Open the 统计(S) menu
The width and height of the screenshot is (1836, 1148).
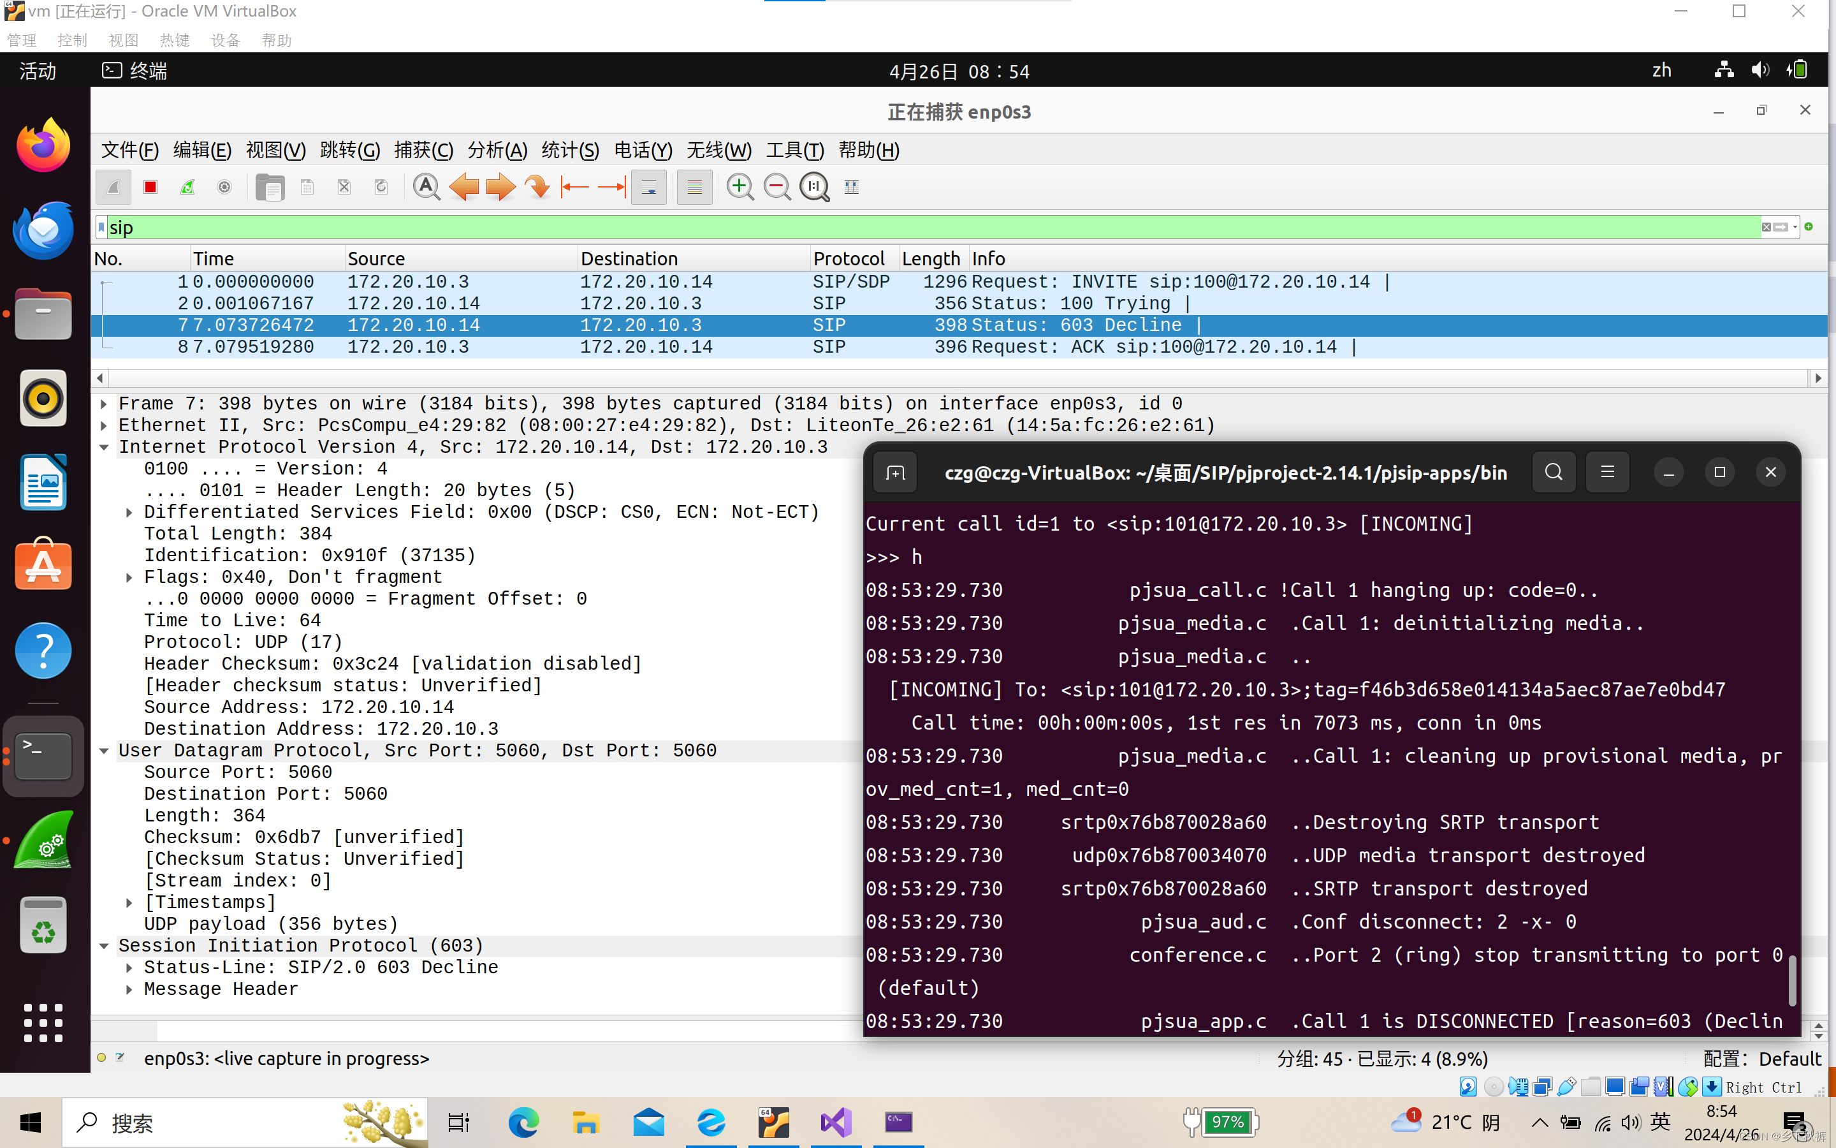coord(570,150)
